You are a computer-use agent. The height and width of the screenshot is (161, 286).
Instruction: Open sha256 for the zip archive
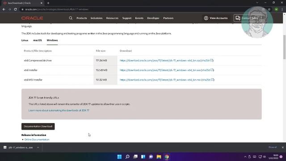[x=207, y=60]
